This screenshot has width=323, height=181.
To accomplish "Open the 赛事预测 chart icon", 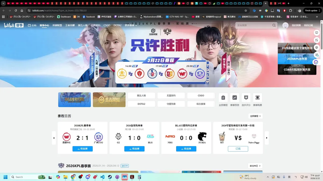I will (234, 98).
